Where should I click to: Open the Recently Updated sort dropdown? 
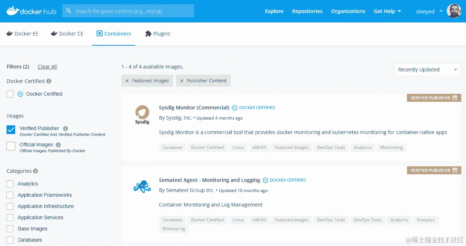[x=427, y=70]
